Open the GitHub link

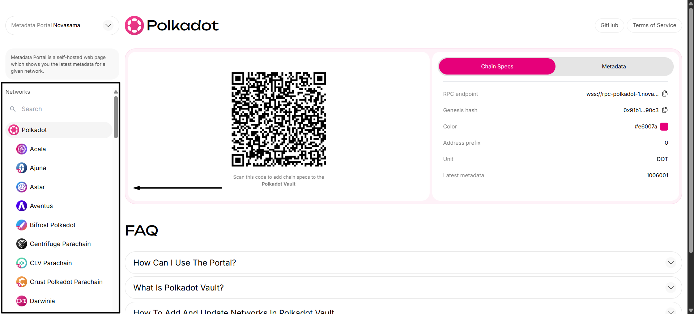pyautogui.click(x=609, y=25)
